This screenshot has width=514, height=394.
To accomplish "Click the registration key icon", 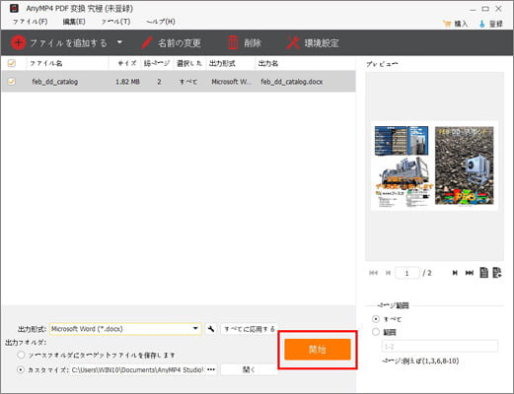I will (x=482, y=24).
